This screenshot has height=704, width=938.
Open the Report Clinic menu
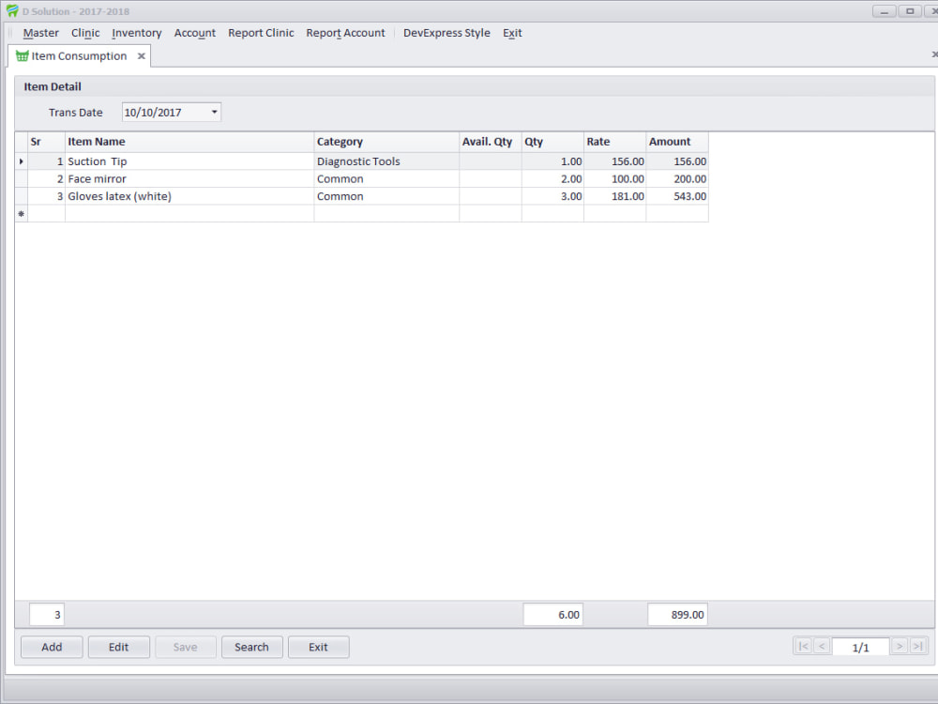[261, 33]
